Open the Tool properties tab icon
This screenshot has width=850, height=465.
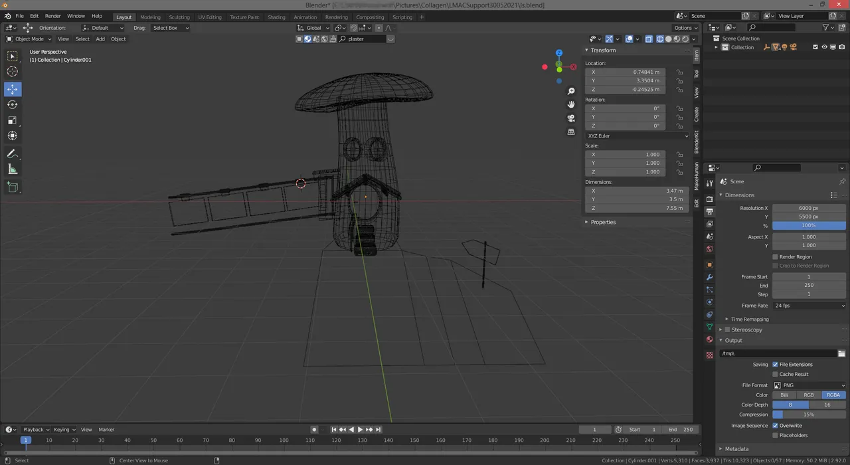tap(709, 183)
